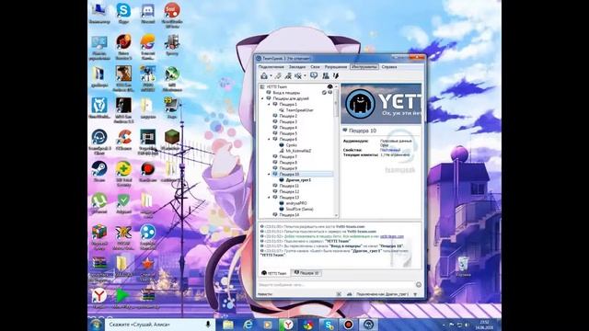Viewport: 589px width, 331px height.
Task: Open Chrome from the taskbar
Action: point(307,325)
